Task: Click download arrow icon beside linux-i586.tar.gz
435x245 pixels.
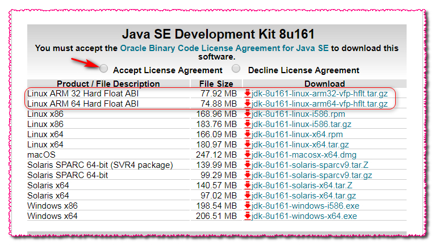Action: tap(248, 124)
